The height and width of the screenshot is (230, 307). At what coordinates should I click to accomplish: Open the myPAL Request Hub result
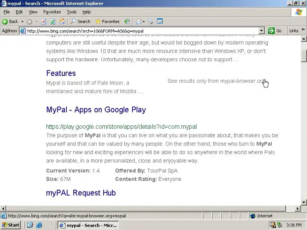coord(81,193)
